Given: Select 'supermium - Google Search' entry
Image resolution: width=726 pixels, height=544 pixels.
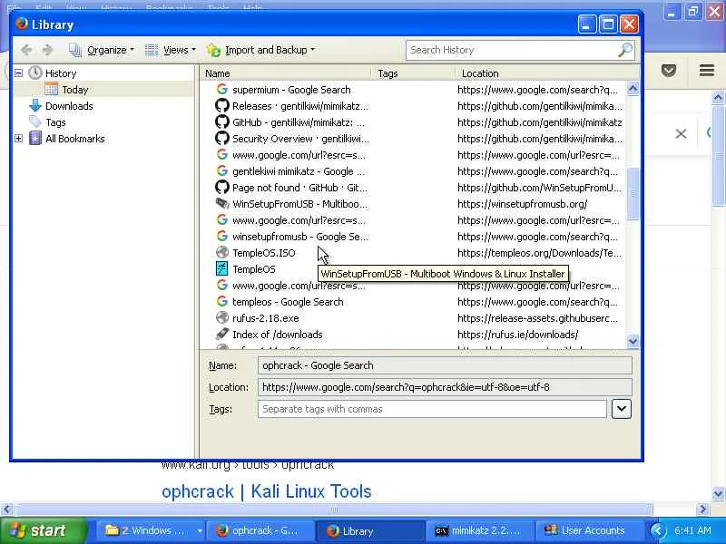Looking at the screenshot, I should point(291,90).
